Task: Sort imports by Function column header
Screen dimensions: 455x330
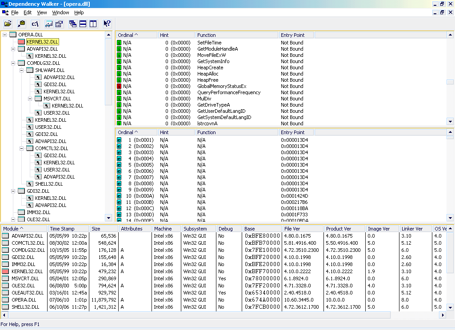Action: [x=237, y=35]
